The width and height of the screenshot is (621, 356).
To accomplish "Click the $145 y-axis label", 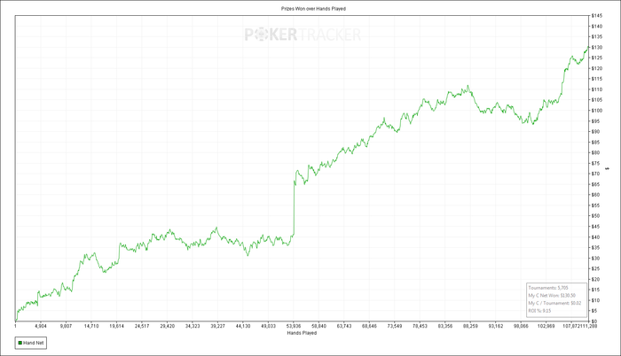I will [x=597, y=16].
